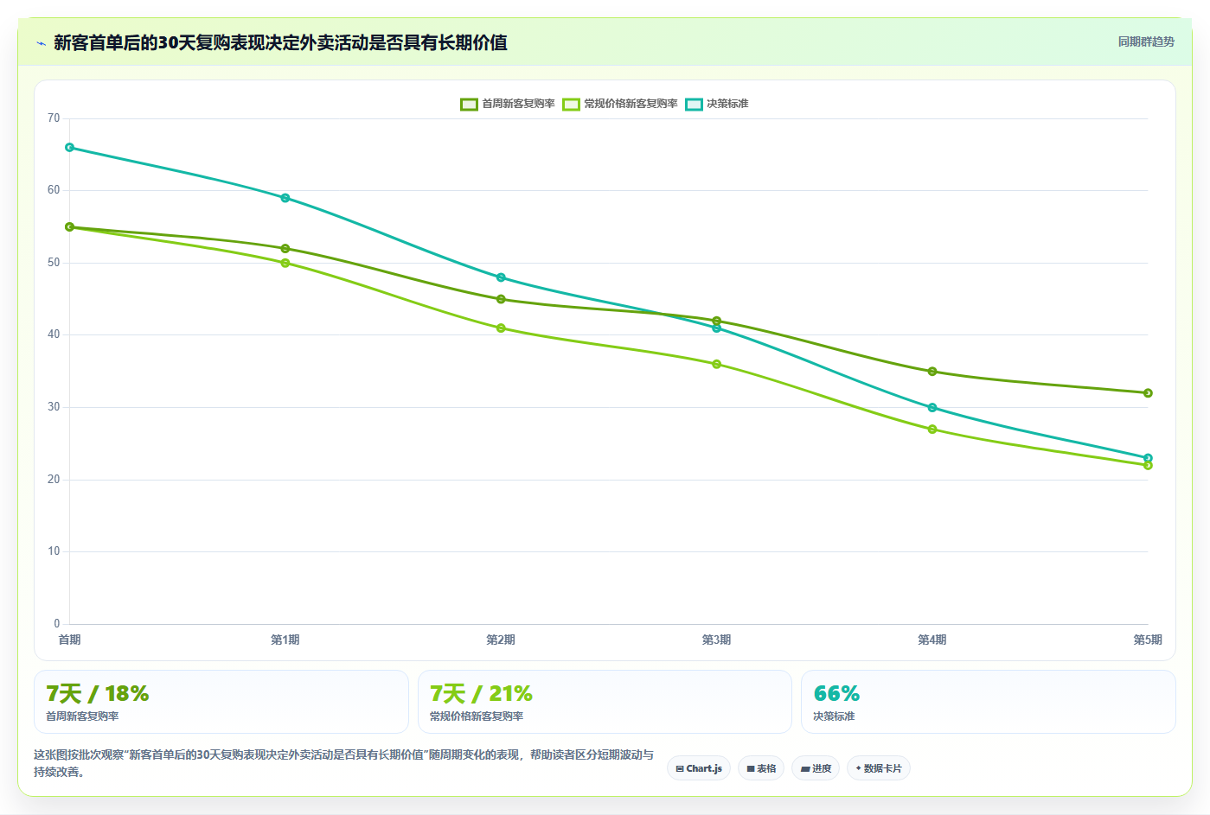Click the 决策标准 point at 第2期 (48)
The image size is (1210, 815).
click(x=501, y=277)
